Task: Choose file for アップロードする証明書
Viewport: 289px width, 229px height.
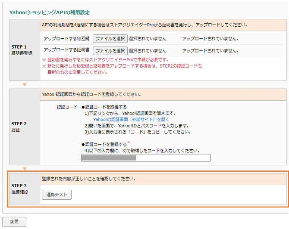Action: coord(110,51)
